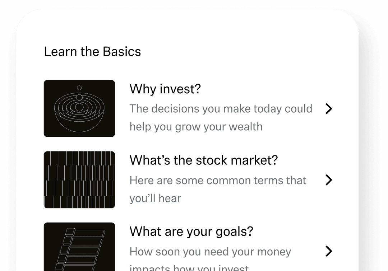Tap the "help you grow your wealth" line
388x271 pixels.
(x=196, y=126)
